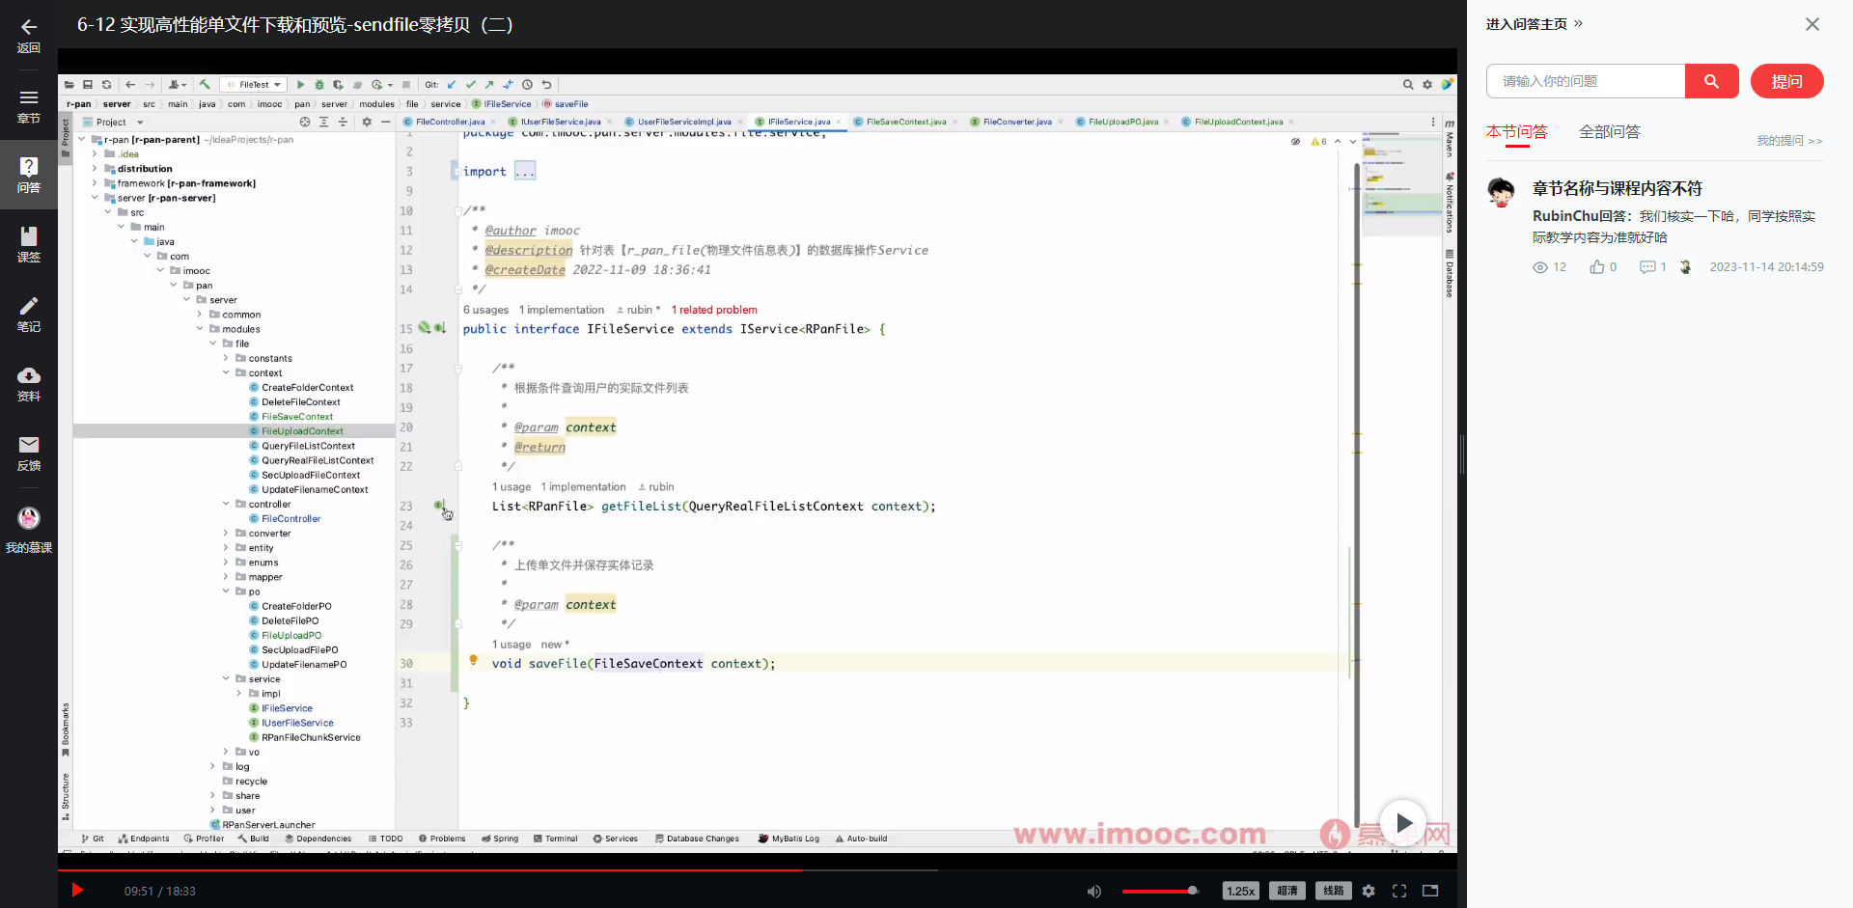Toggle play with bottom-left play button
Viewport: 1853px width, 908px height.
[x=78, y=890]
